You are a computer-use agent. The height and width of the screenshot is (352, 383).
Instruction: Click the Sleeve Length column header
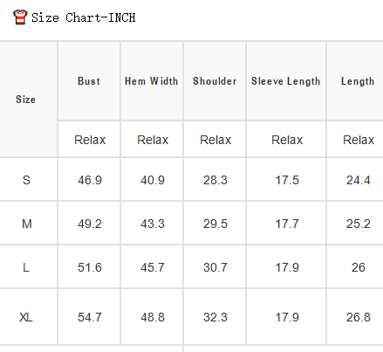pos(286,81)
